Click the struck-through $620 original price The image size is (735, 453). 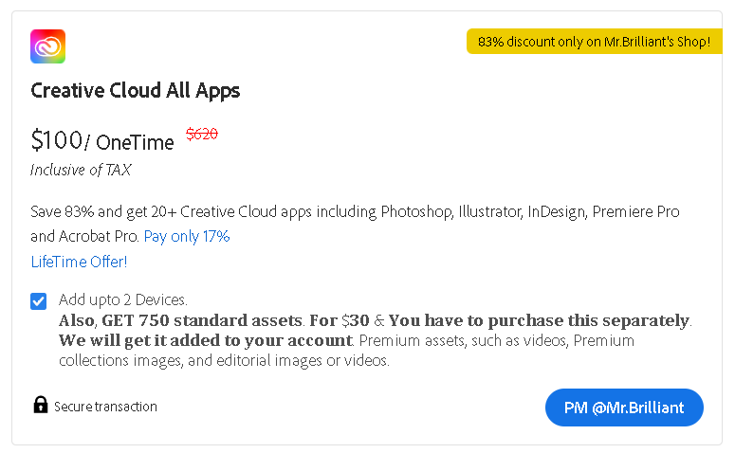tap(202, 134)
